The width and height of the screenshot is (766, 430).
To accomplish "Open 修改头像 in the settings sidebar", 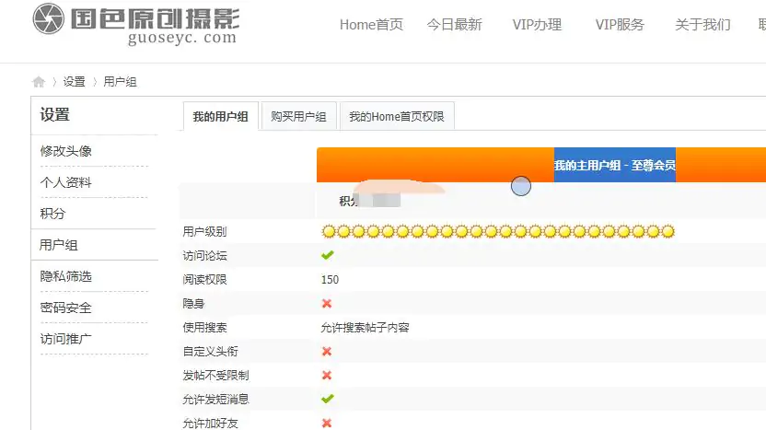I will pyautogui.click(x=66, y=151).
